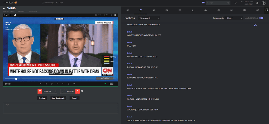The image size is (269, 124).
Task: Click the Add Bookmark button
Action: coord(58,98)
